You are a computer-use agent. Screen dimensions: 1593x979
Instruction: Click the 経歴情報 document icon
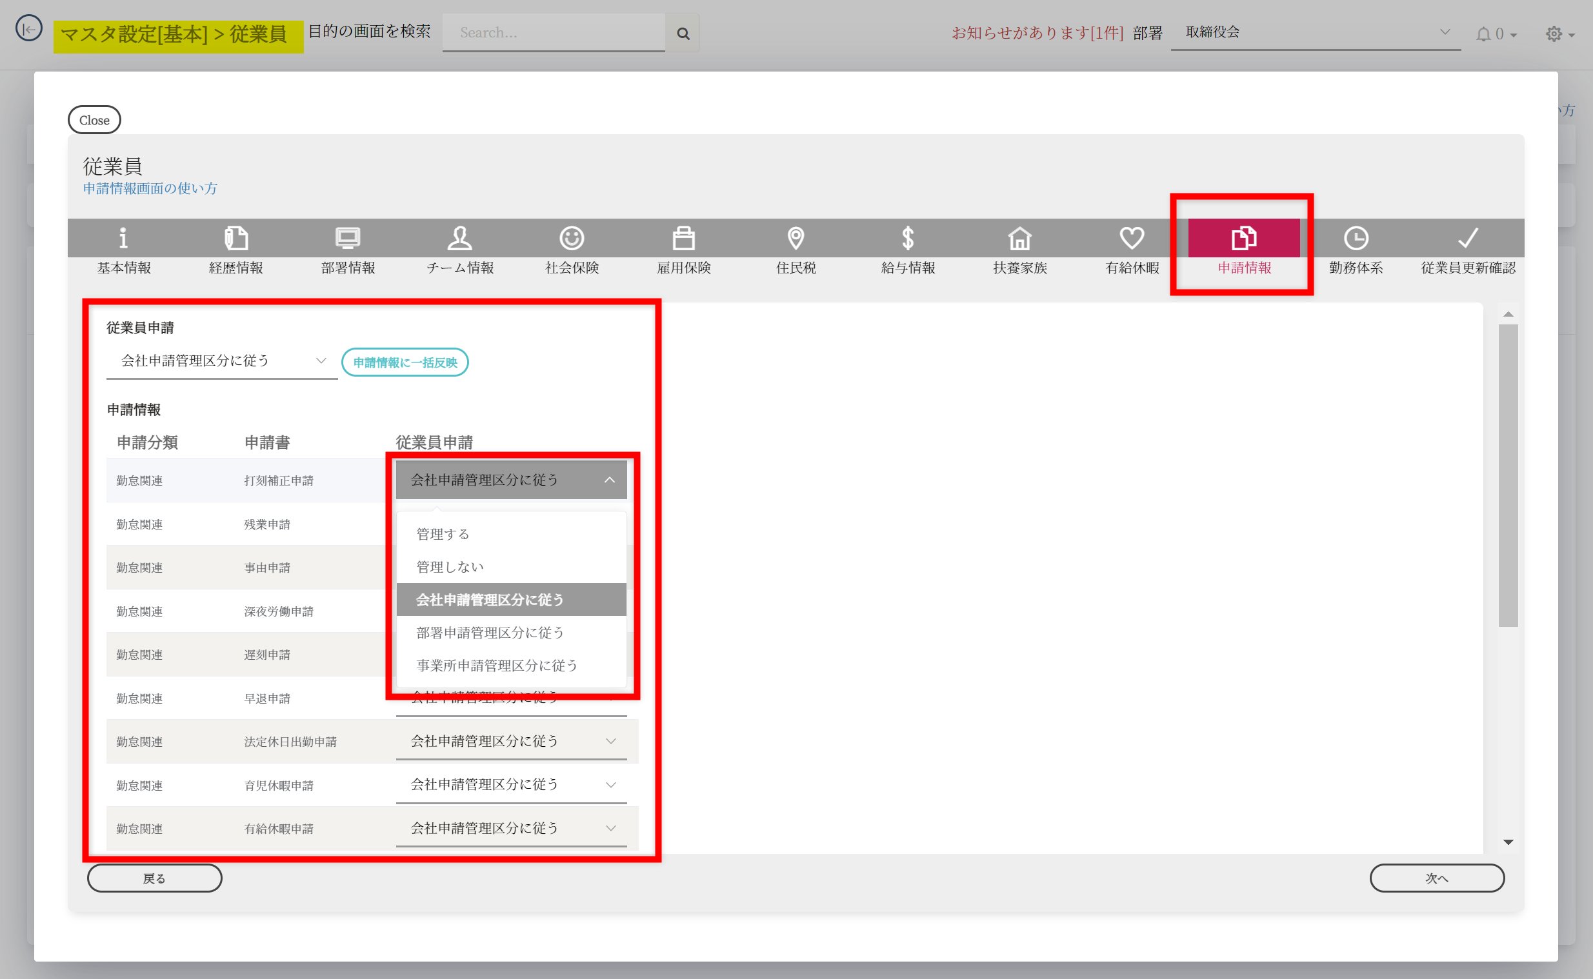[x=235, y=238]
